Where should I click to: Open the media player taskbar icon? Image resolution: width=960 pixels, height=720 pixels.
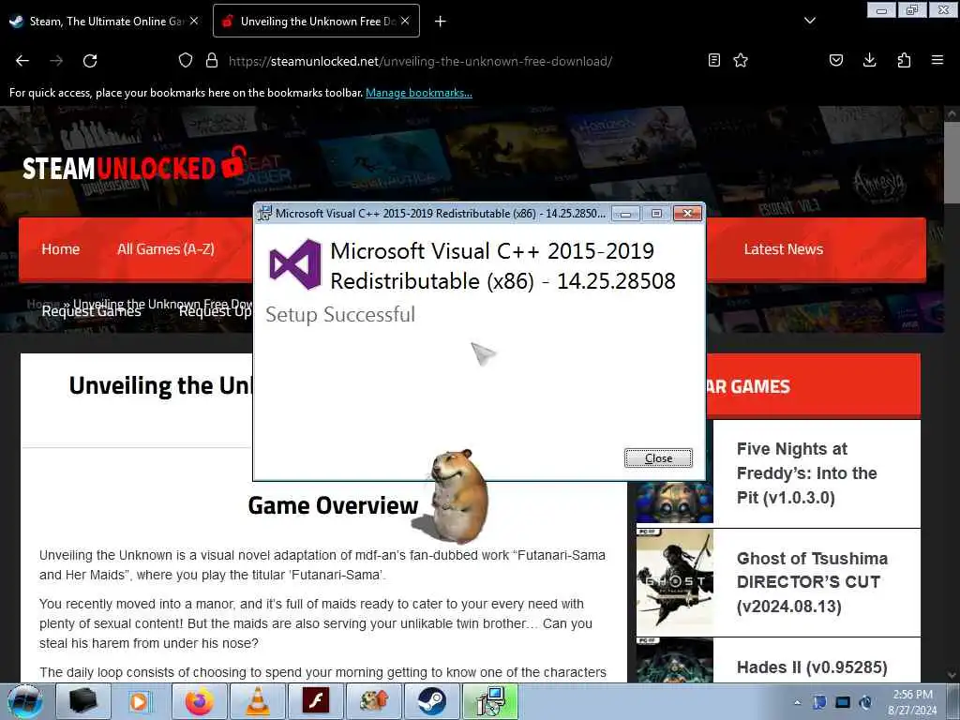141,701
